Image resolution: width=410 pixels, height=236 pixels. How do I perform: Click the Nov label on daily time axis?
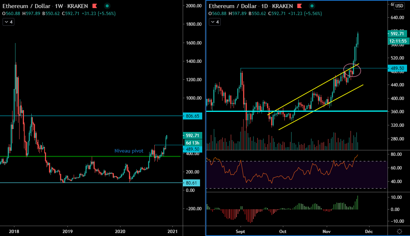click(326, 232)
